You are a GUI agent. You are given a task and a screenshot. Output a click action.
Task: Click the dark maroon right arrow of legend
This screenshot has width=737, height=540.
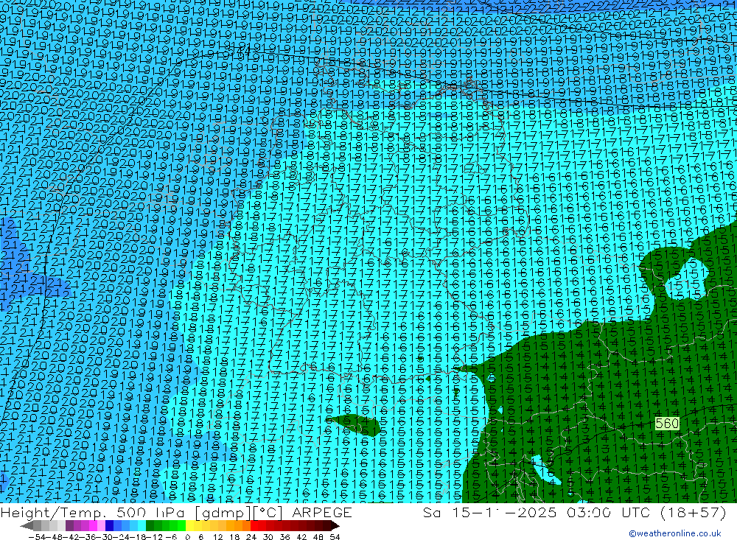335,526
